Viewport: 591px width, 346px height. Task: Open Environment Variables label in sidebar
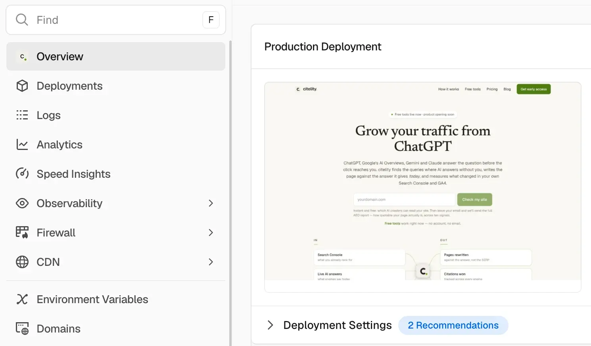(92, 299)
